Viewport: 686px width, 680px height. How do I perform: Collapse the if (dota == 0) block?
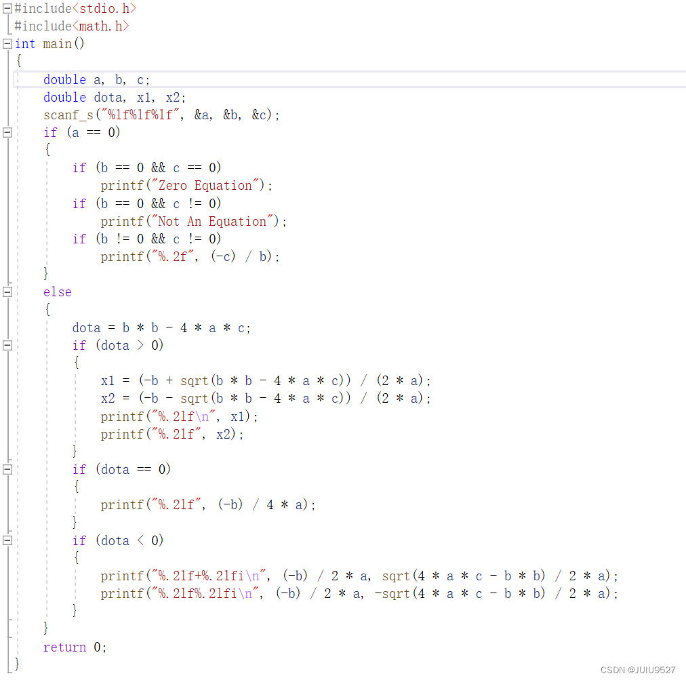(7, 470)
